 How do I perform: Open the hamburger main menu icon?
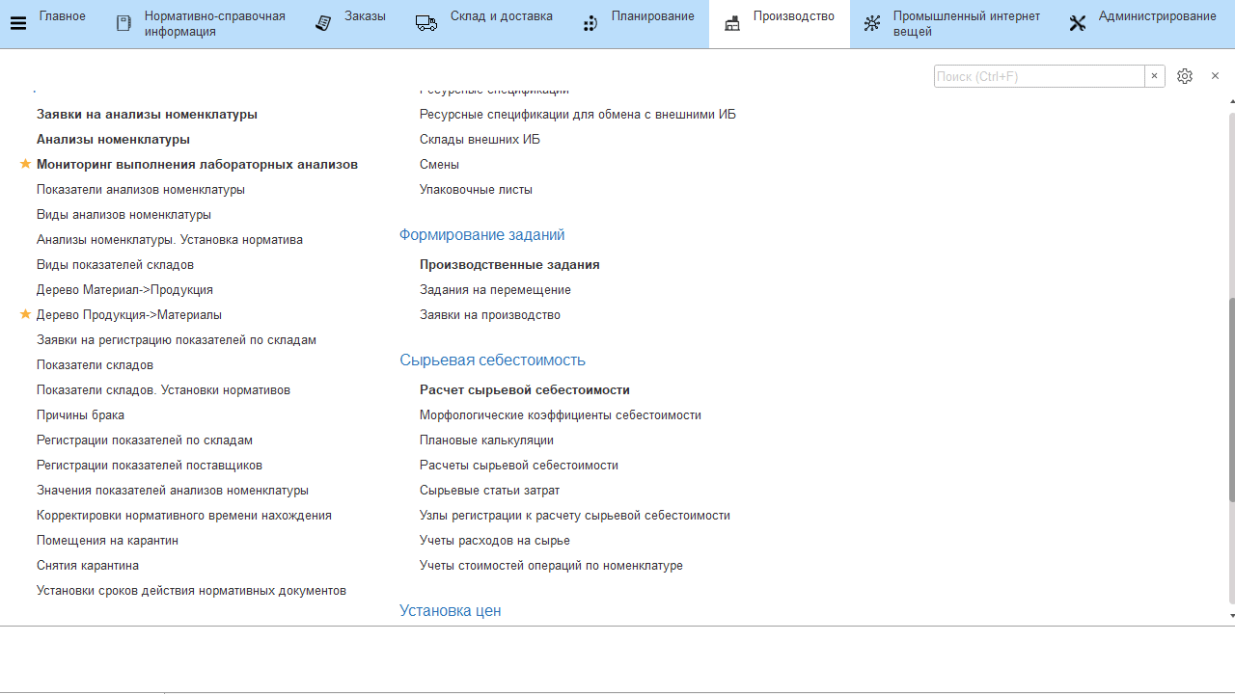coord(17,24)
